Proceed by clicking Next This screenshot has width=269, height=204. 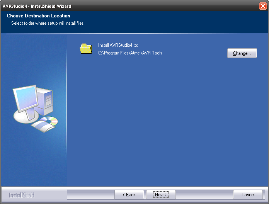click(x=161, y=195)
